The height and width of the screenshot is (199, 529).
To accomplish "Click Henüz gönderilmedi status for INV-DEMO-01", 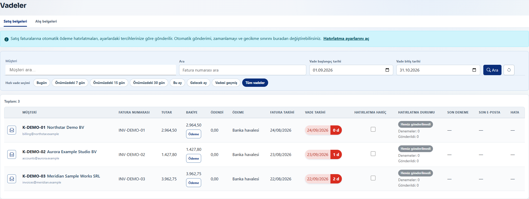I will (416, 124).
